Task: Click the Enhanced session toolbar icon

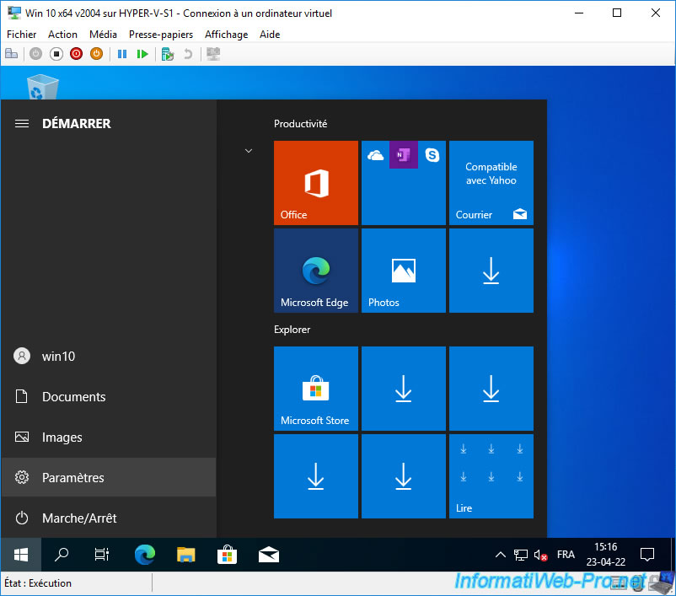Action: pos(213,54)
